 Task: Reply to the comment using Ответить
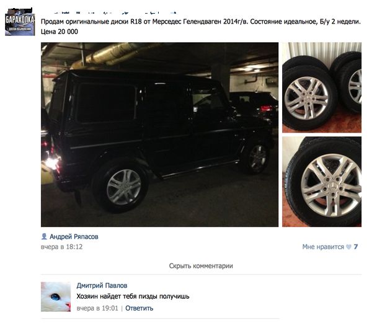point(139,308)
